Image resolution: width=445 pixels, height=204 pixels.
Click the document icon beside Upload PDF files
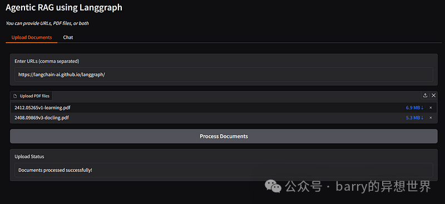click(16, 96)
